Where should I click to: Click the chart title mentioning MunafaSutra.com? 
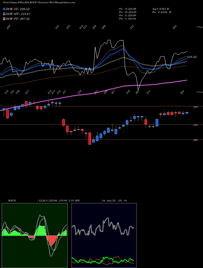coord(39,2)
